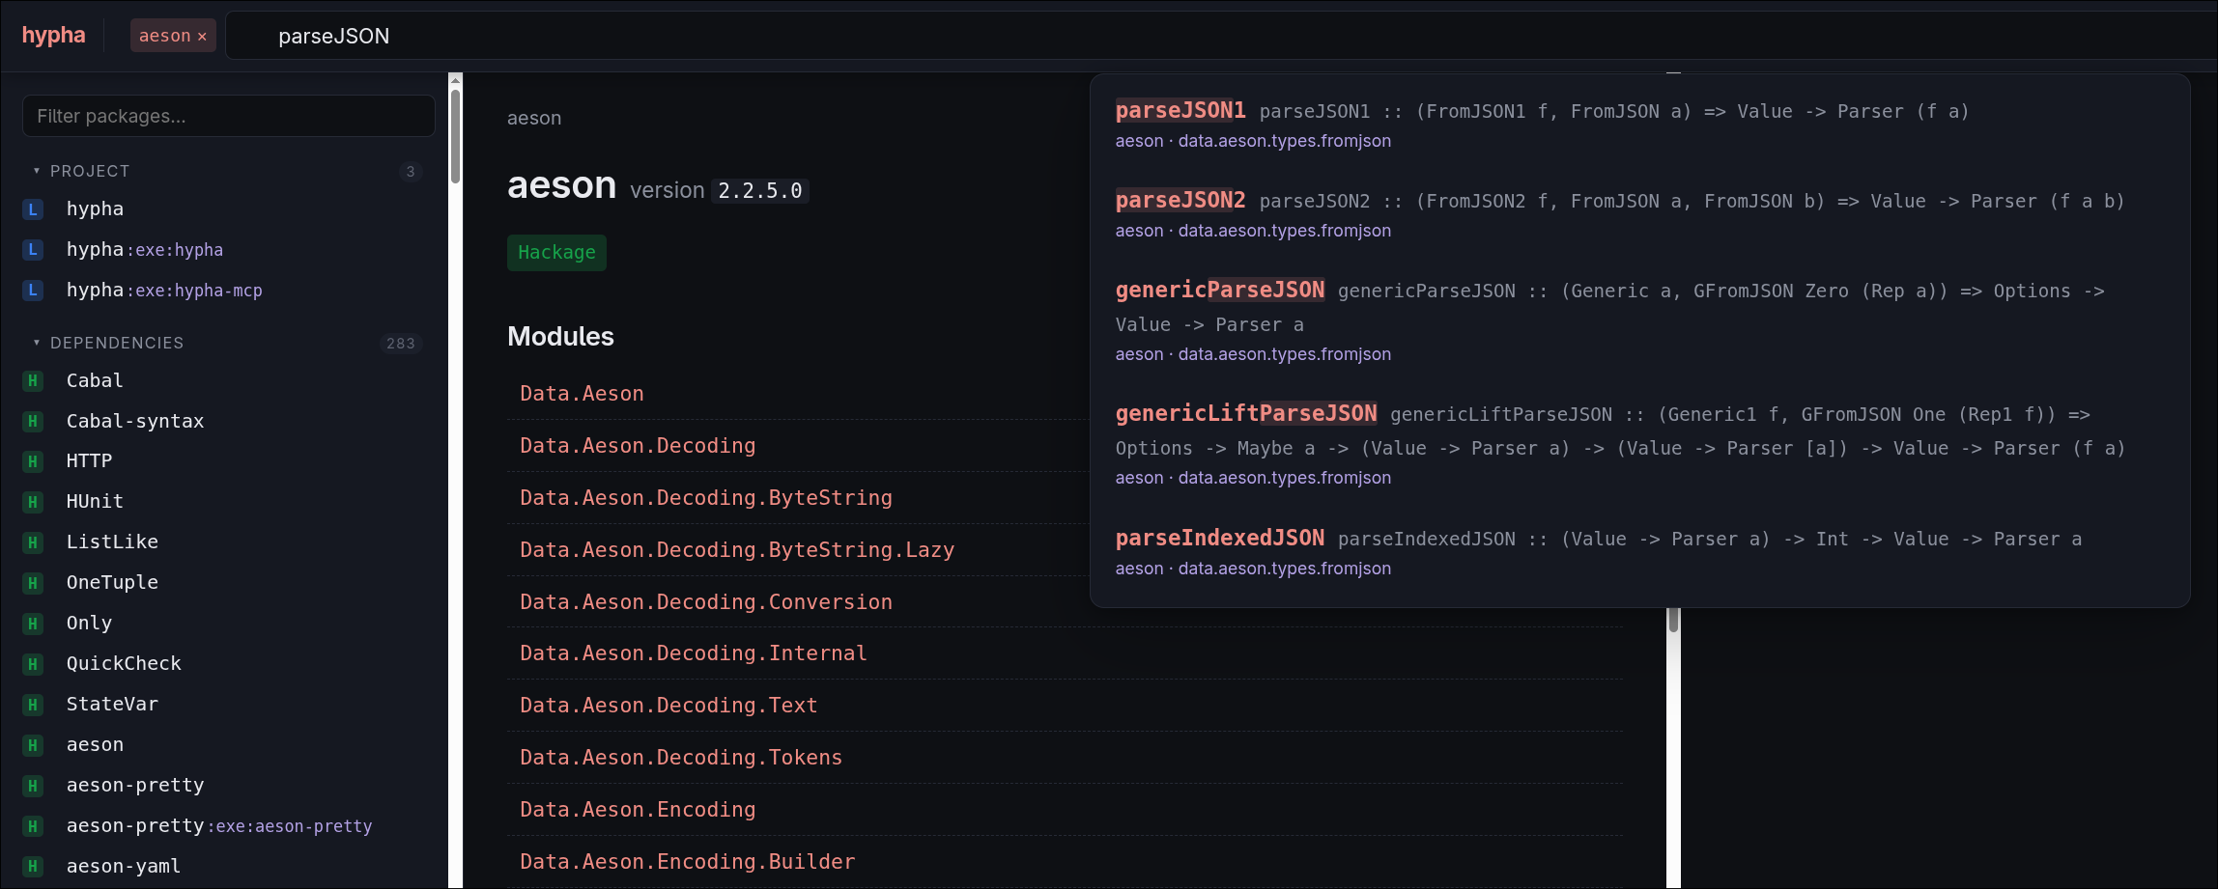Click the aeson breadcrumb above title
Screen dimensions: 2218x889
534,118
